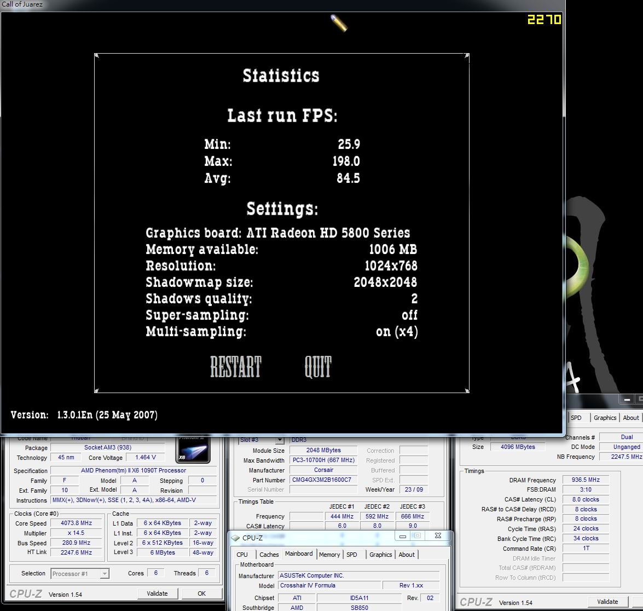Click the Level 3 '6 MBytes' value
Image resolution: width=643 pixels, height=611 pixels.
163,552
